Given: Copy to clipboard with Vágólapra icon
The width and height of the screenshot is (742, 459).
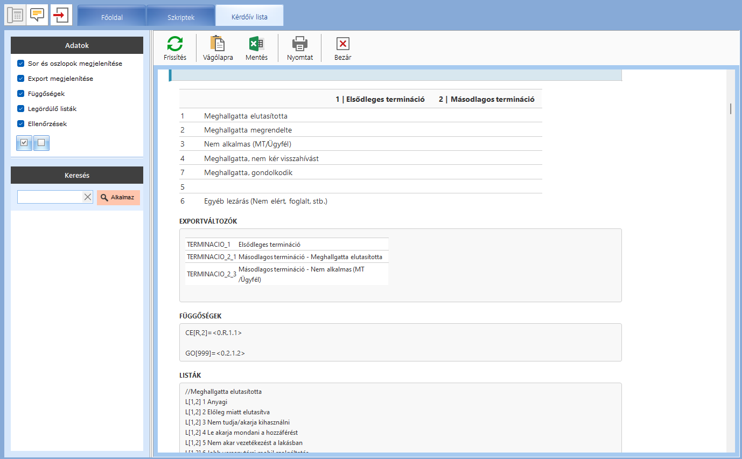Looking at the screenshot, I should coord(218,44).
